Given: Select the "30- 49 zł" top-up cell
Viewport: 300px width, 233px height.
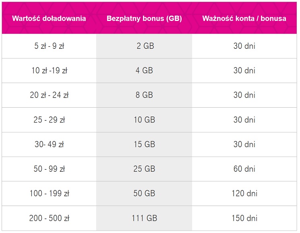Looking at the screenshot, I should tap(49, 144).
